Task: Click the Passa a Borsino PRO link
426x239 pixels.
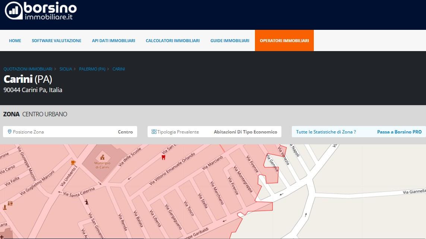Action: coord(399,132)
